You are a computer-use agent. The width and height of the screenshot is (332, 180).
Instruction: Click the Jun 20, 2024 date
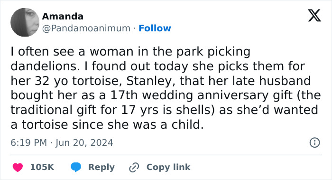click(x=84, y=142)
